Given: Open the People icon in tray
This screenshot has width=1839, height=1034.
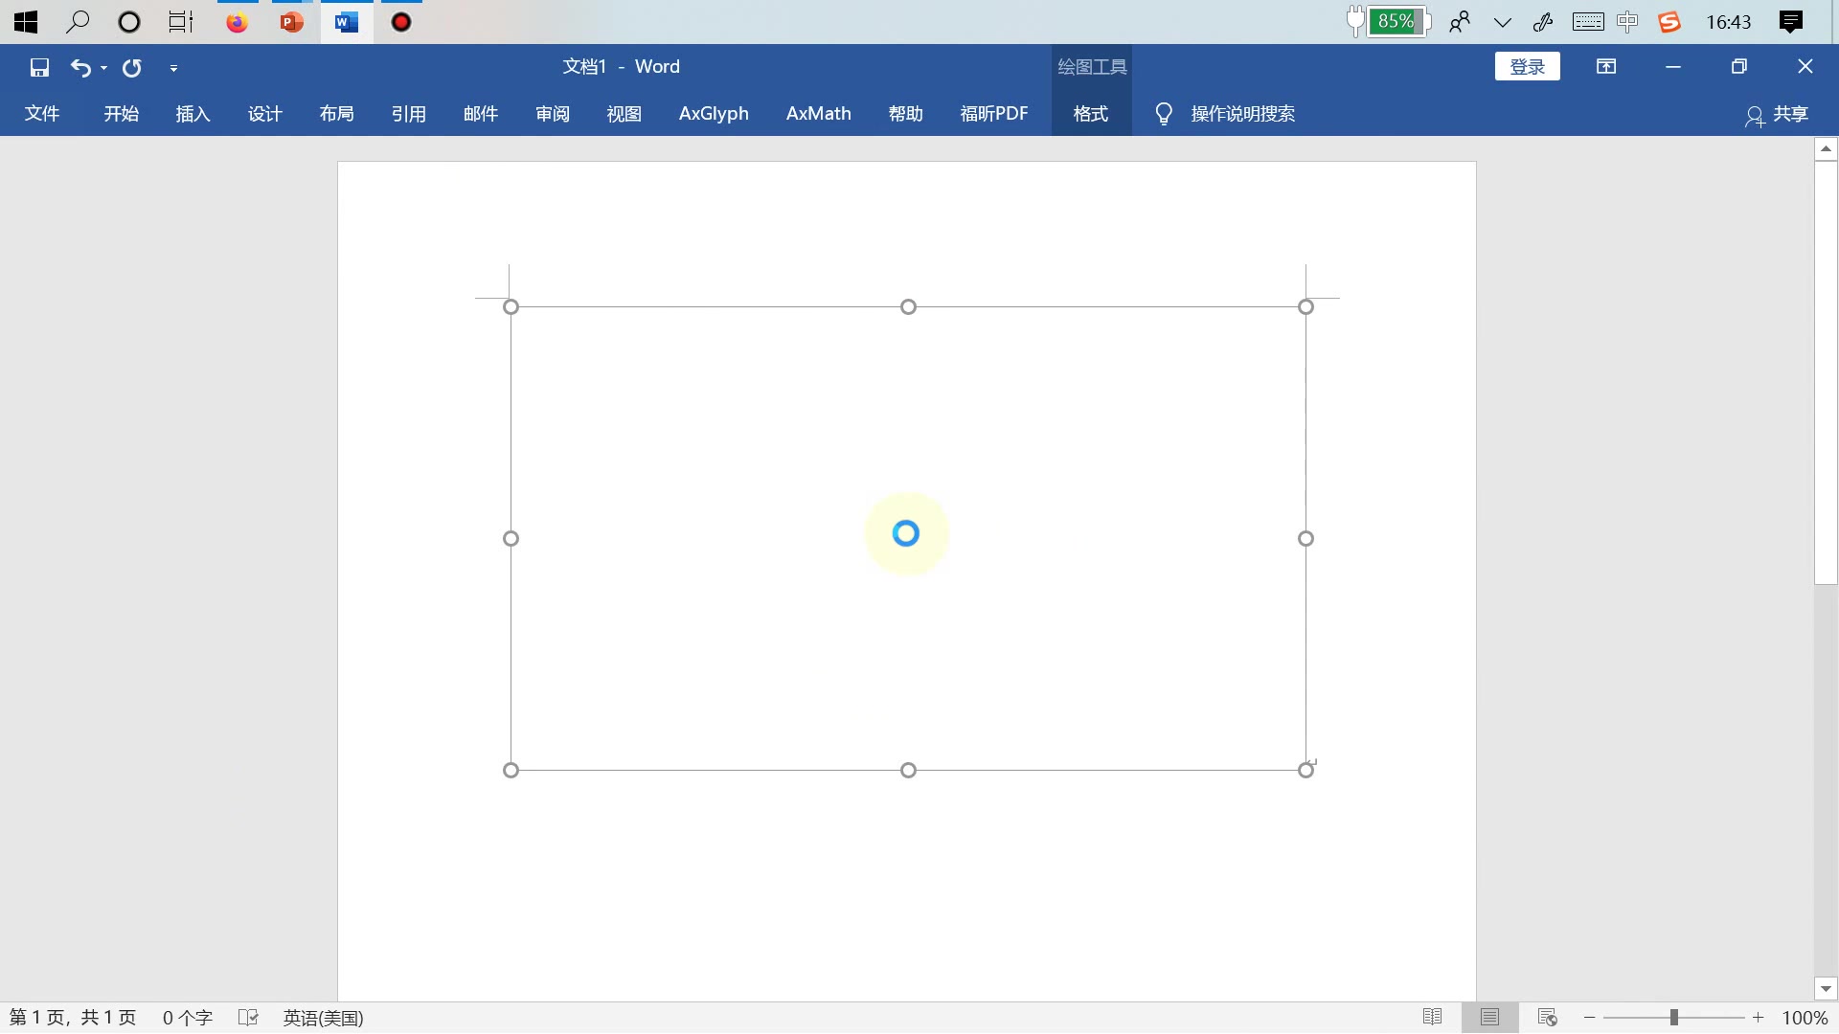Looking at the screenshot, I should pos(1460,22).
